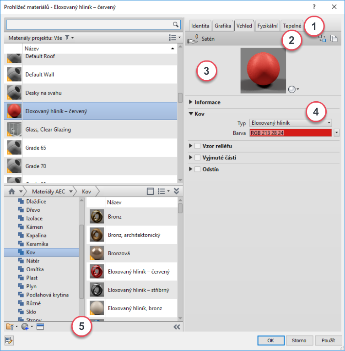Click the replace asset icon
Screen dimensions: 345x351
point(322,38)
